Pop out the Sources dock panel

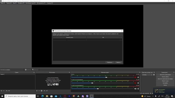(x=69, y=72)
